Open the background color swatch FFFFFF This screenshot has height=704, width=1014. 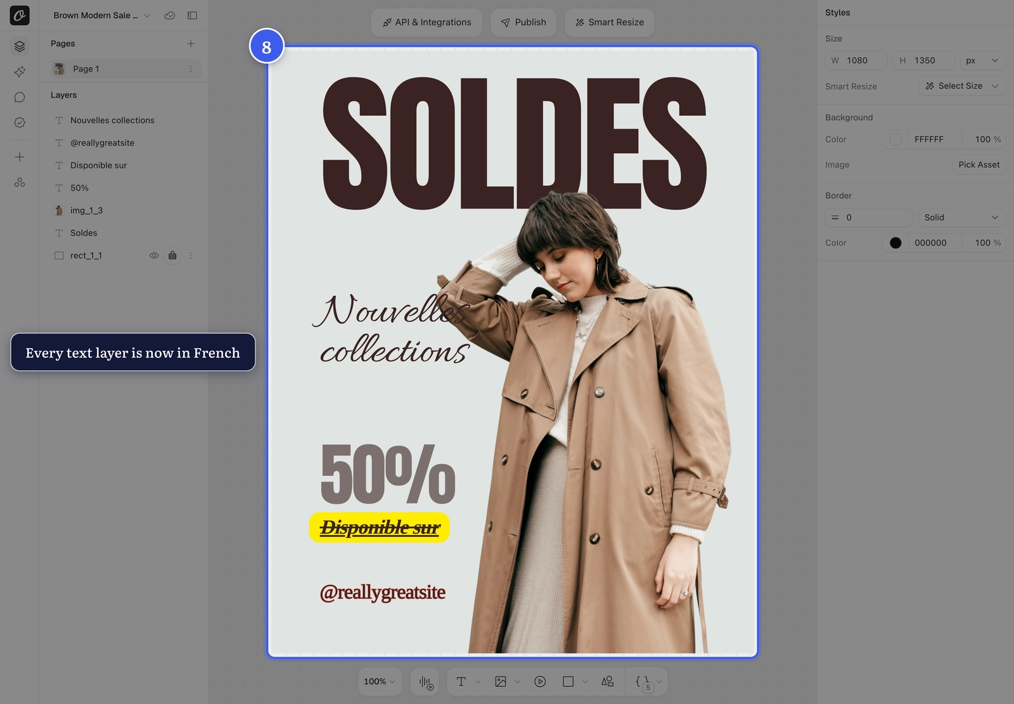895,139
